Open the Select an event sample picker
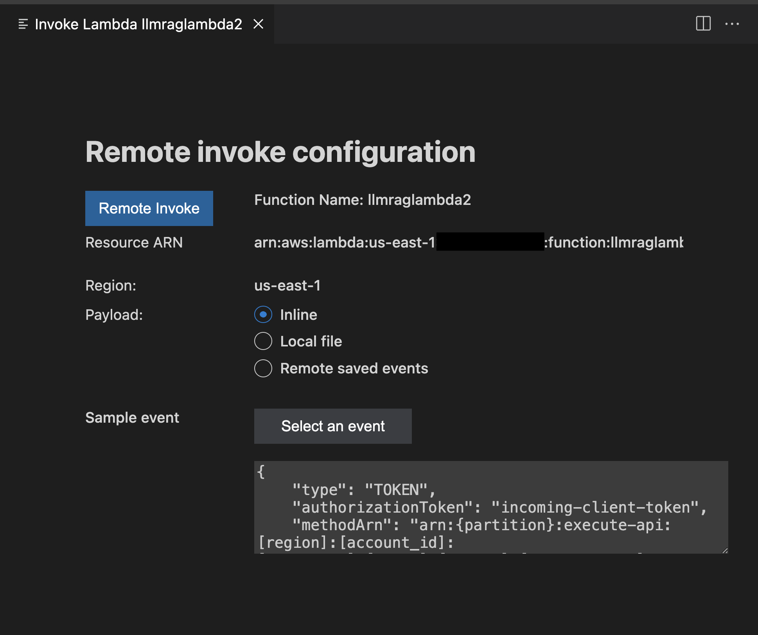Image resolution: width=758 pixels, height=635 pixels. [333, 426]
